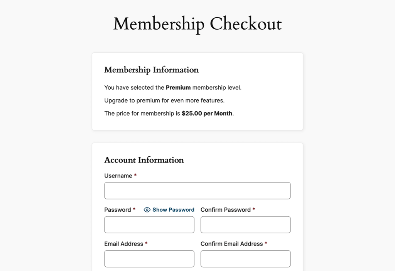Click the Membership Checkout page title

pyautogui.click(x=197, y=24)
